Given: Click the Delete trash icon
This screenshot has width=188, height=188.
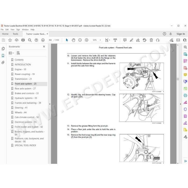Looking at the screenshot, I should 151,40.
